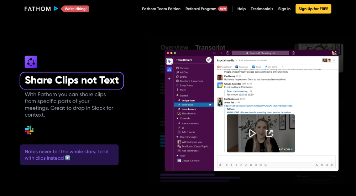This screenshot has width=356, height=196.
Task: Open the Project brief bookmark
Action: pos(224,67)
